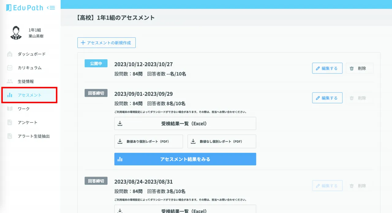392x213 pixels.
Task: Click the EduPath logo
Action: coord(24,8)
